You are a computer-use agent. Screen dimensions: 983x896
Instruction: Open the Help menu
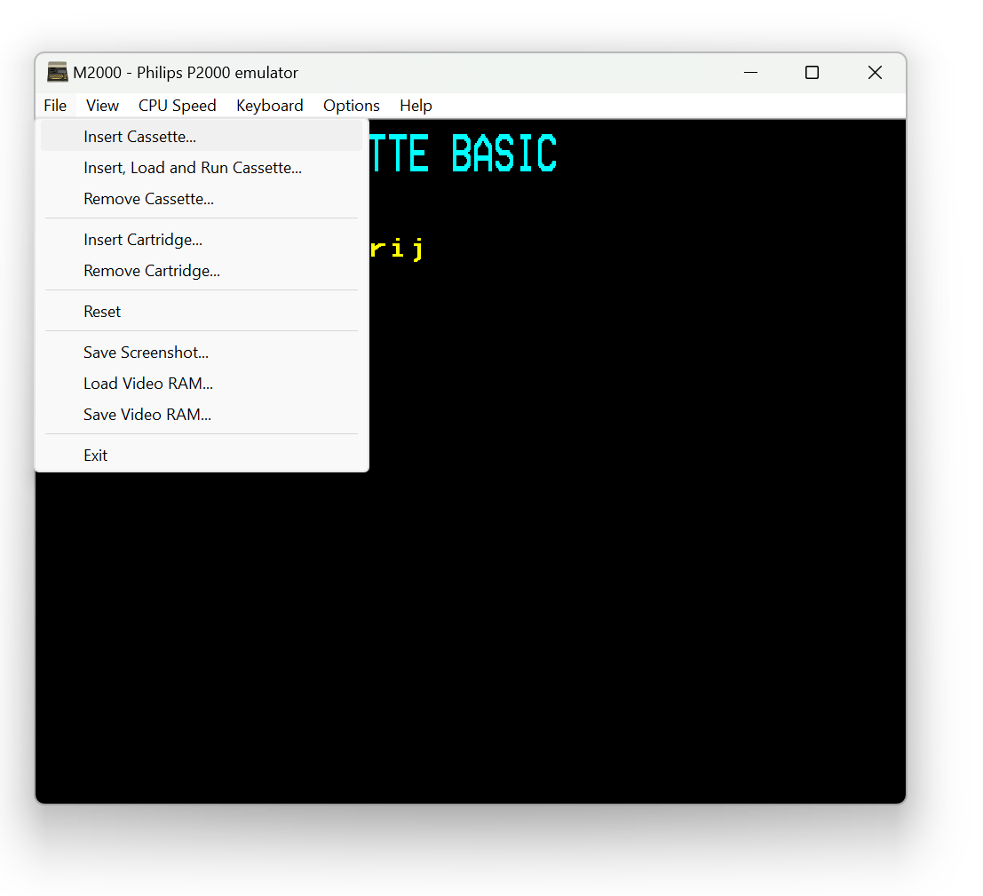click(x=416, y=106)
